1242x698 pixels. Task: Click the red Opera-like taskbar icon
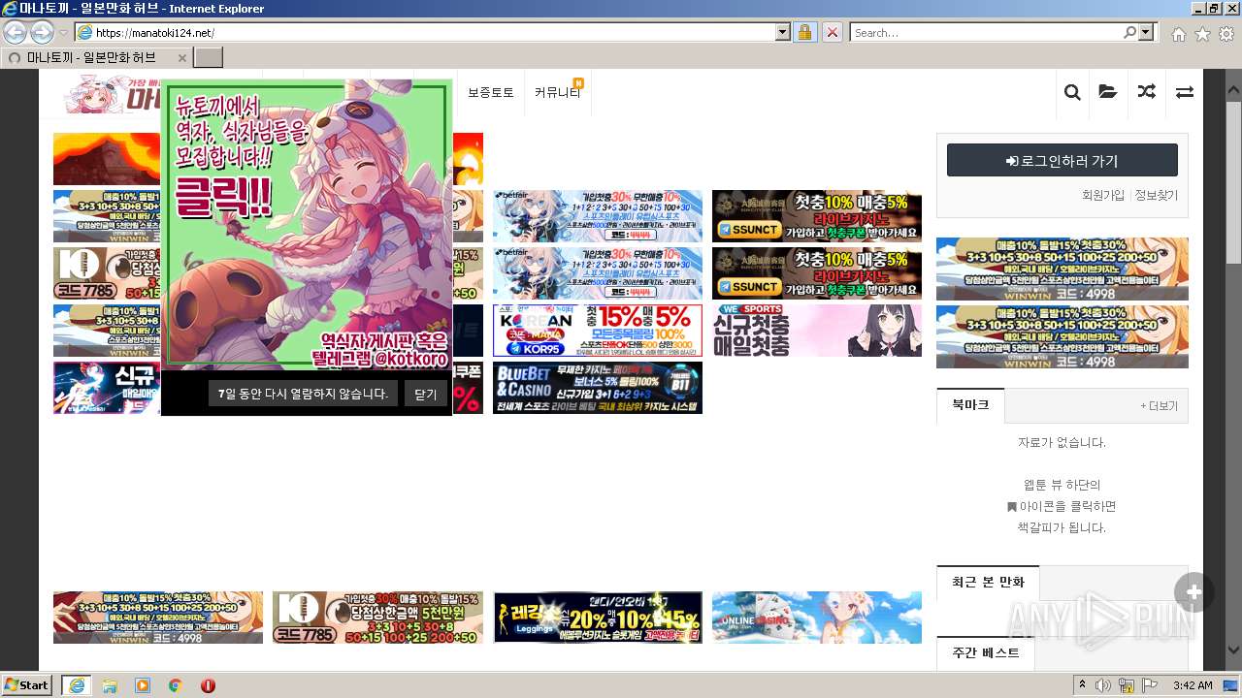point(208,684)
